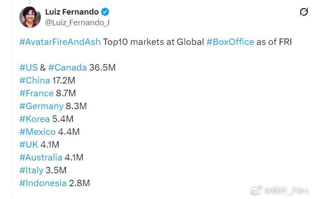312x199 pixels.
Task: Select the #Italy hashtag
Action: [31, 170]
